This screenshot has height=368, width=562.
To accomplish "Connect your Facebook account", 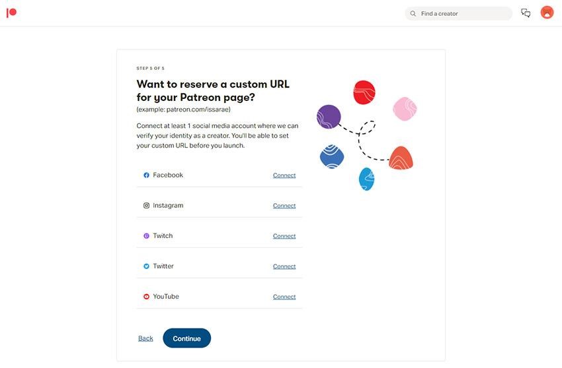I will click(x=284, y=175).
